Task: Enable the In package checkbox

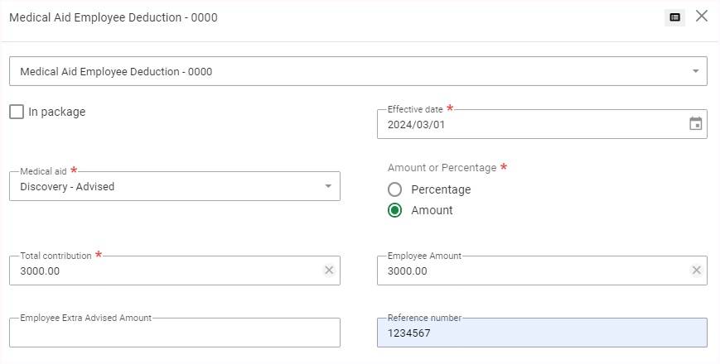Action: (x=17, y=112)
